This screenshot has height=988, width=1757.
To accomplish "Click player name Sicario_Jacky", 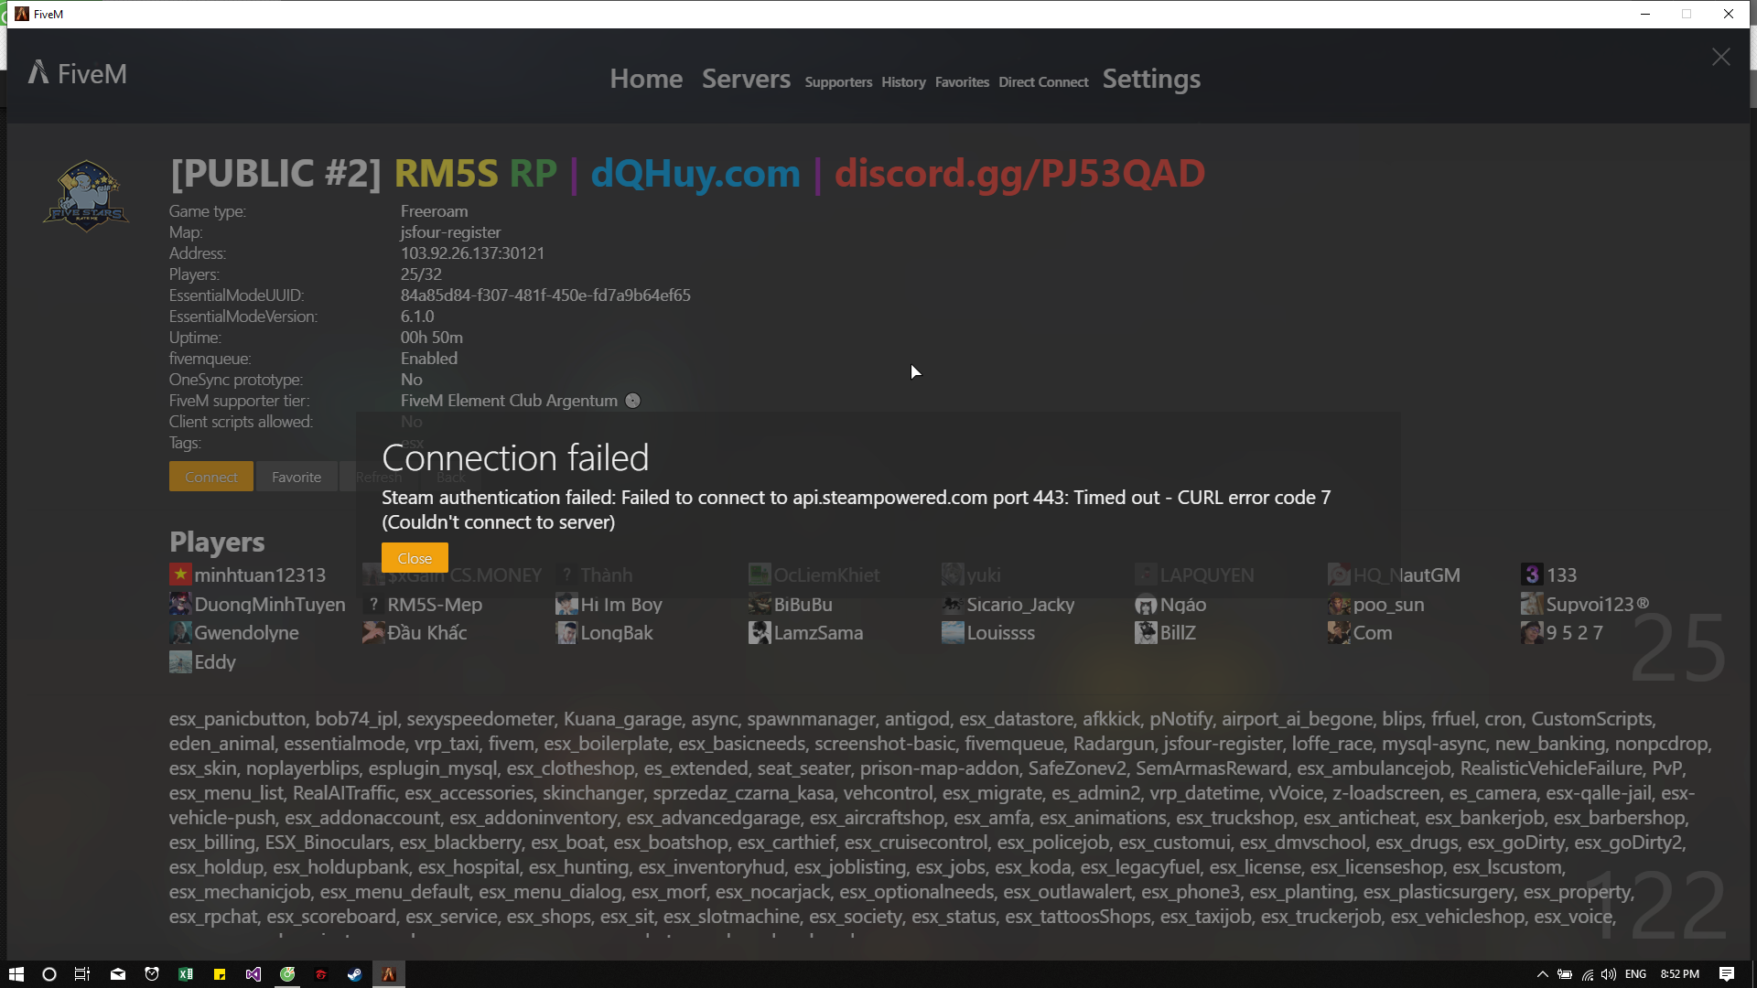I will 1020,604.
